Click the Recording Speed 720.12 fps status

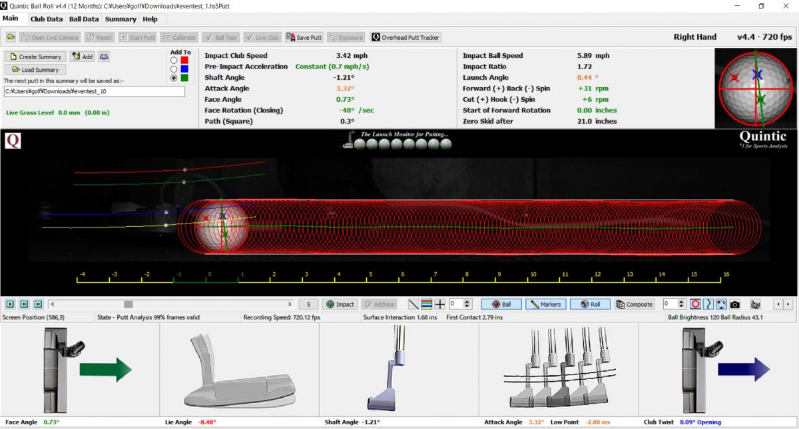click(x=282, y=317)
